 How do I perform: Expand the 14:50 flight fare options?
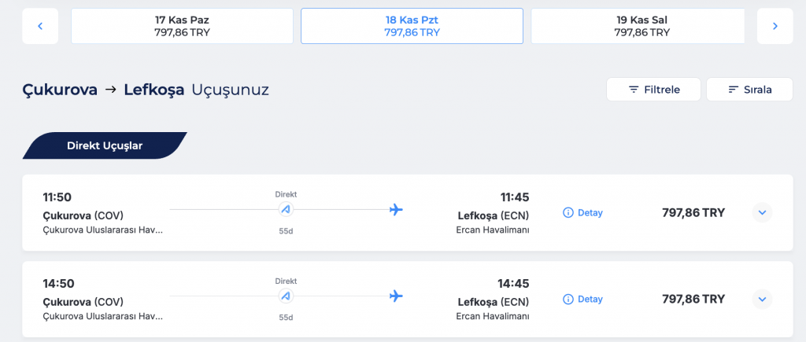(762, 299)
